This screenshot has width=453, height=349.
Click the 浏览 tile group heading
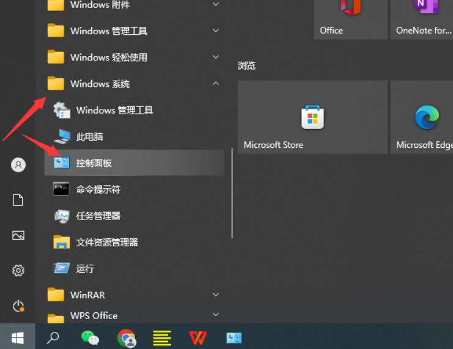(246, 65)
